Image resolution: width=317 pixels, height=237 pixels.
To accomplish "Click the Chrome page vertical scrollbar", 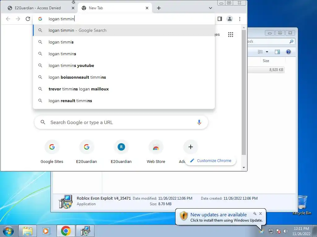I will [244, 92].
